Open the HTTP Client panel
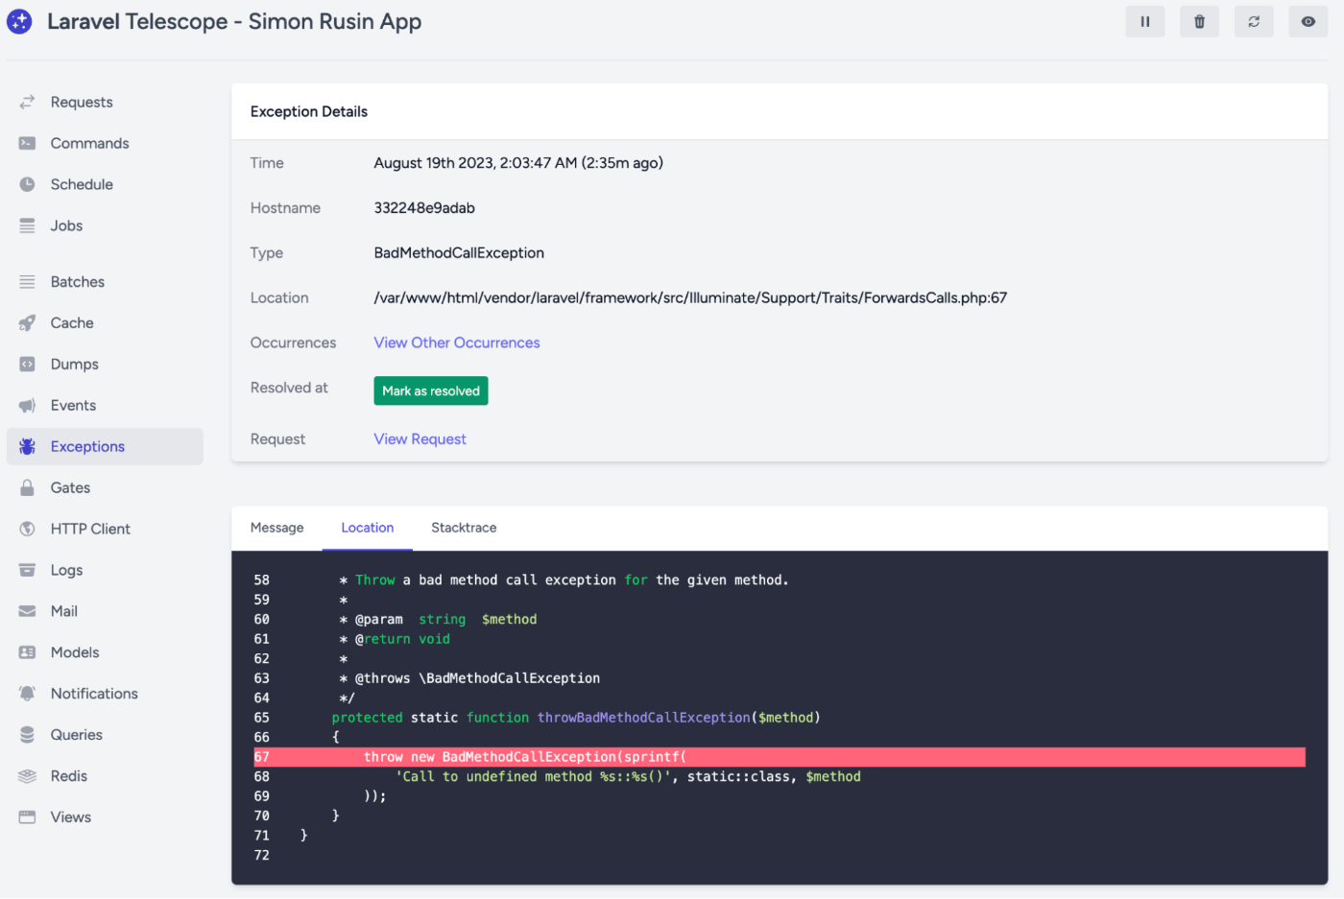Viewport: 1344px width, 899px height. (90, 529)
